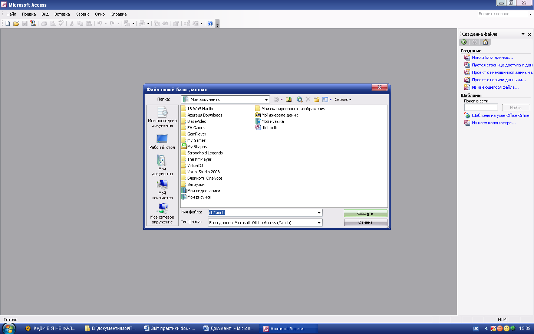
Task: Click the Microsoft Access Help question mark icon
Action: (210, 23)
